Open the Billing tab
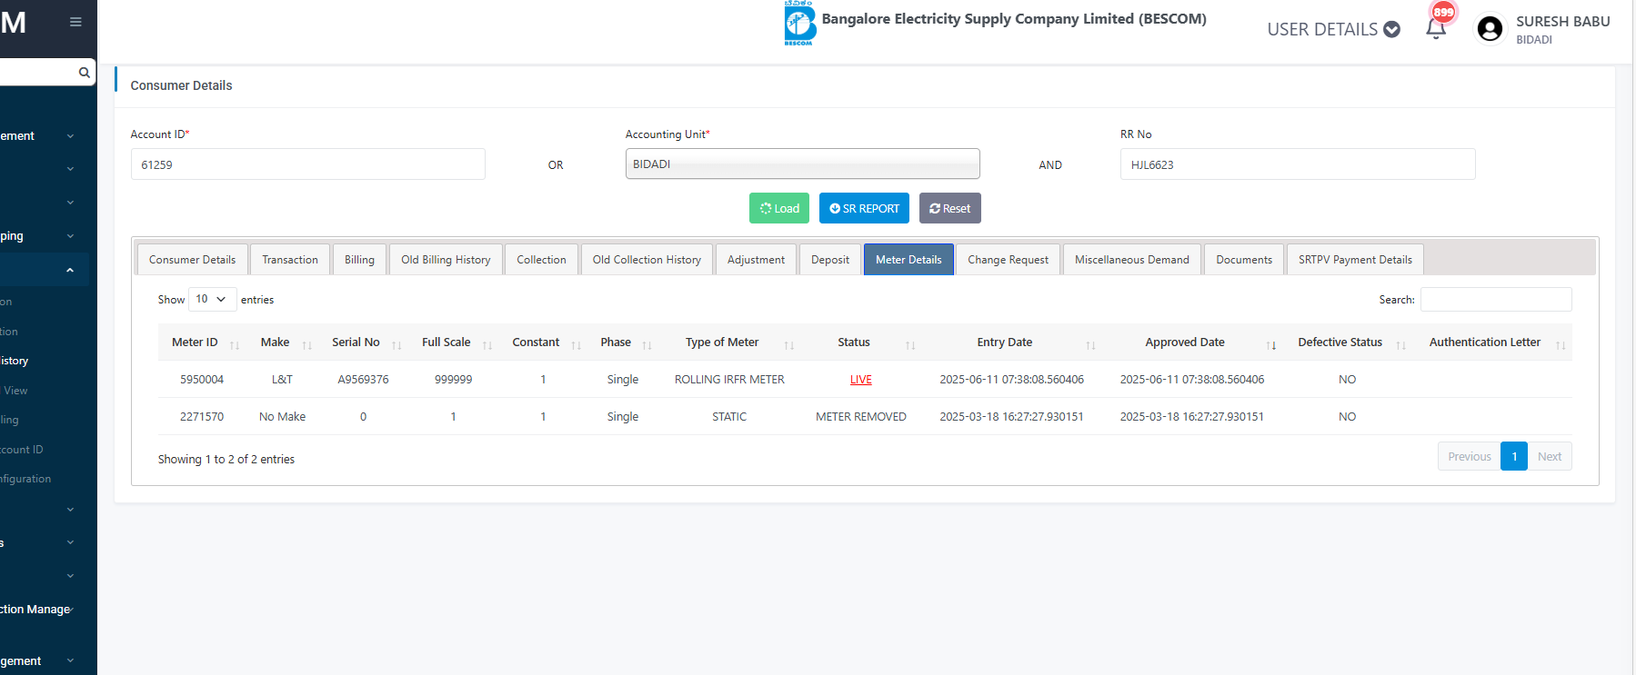 359,259
